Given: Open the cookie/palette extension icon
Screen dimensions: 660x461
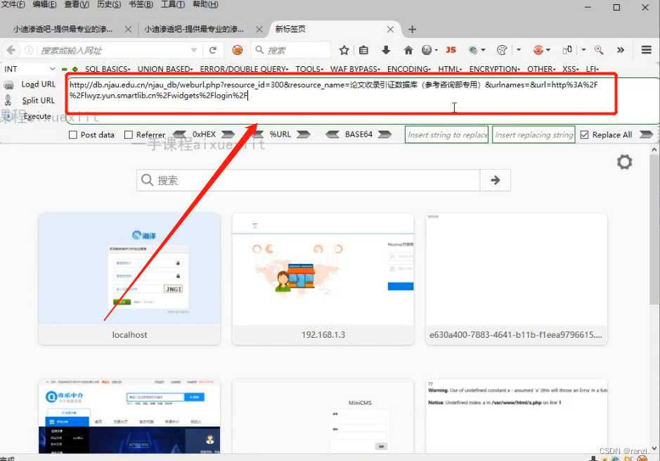Looking at the screenshot, I should pyautogui.click(x=501, y=50).
